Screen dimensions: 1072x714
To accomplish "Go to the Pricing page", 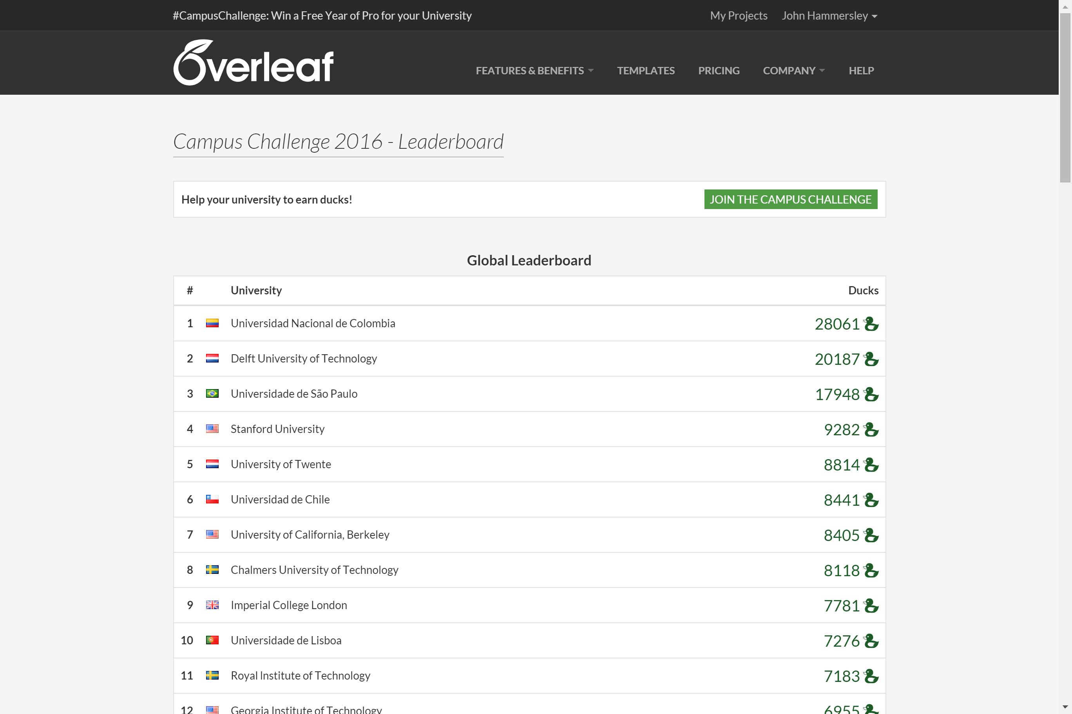I will pos(718,70).
